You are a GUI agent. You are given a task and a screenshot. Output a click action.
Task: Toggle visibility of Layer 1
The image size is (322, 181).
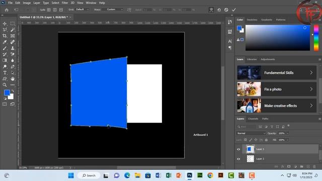click(238, 149)
